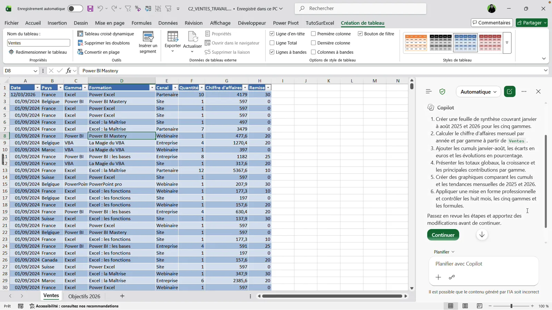552x310 pixels.
Task: Switch to Page Layout view icon
Action: (x=465, y=306)
